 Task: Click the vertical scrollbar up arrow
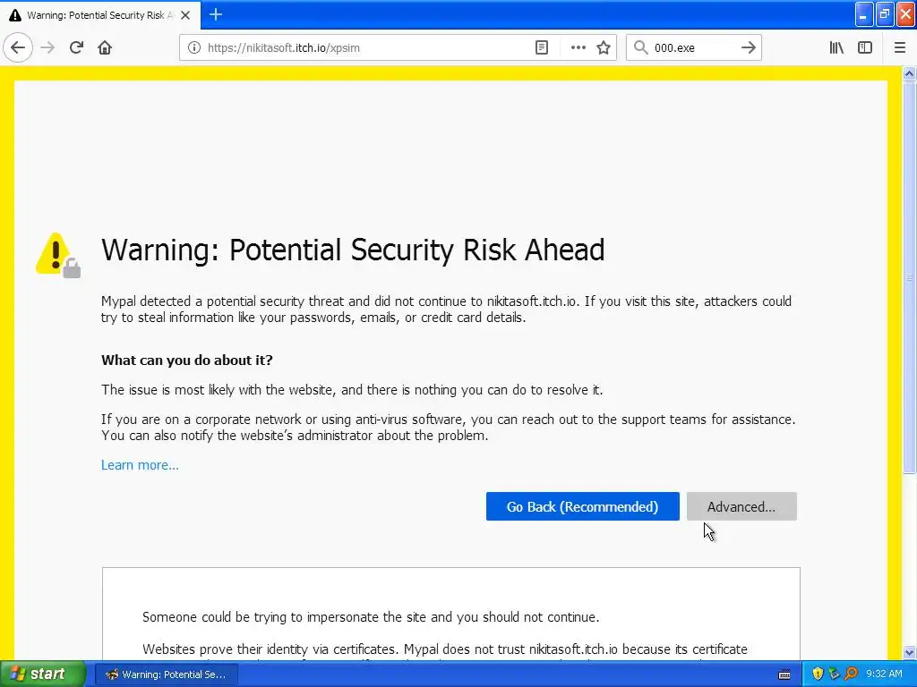click(x=909, y=73)
